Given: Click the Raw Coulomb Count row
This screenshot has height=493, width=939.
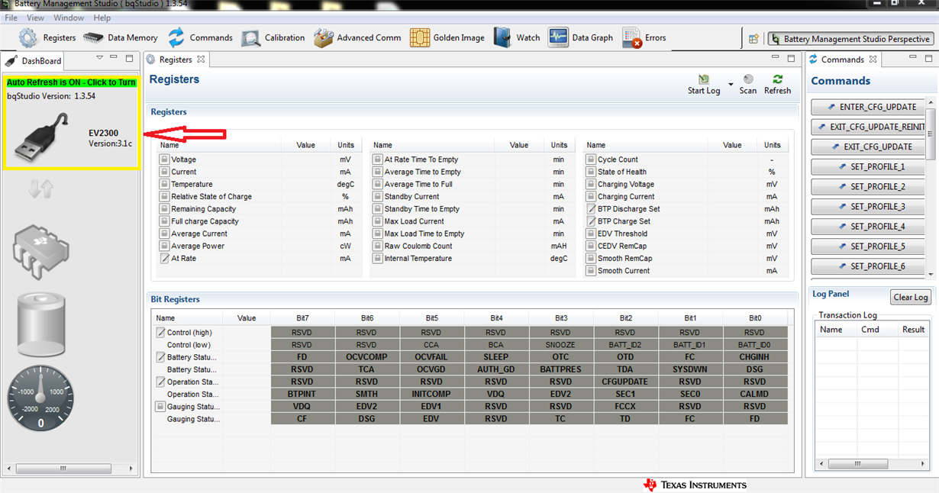Looking at the screenshot, I should 471,246.
